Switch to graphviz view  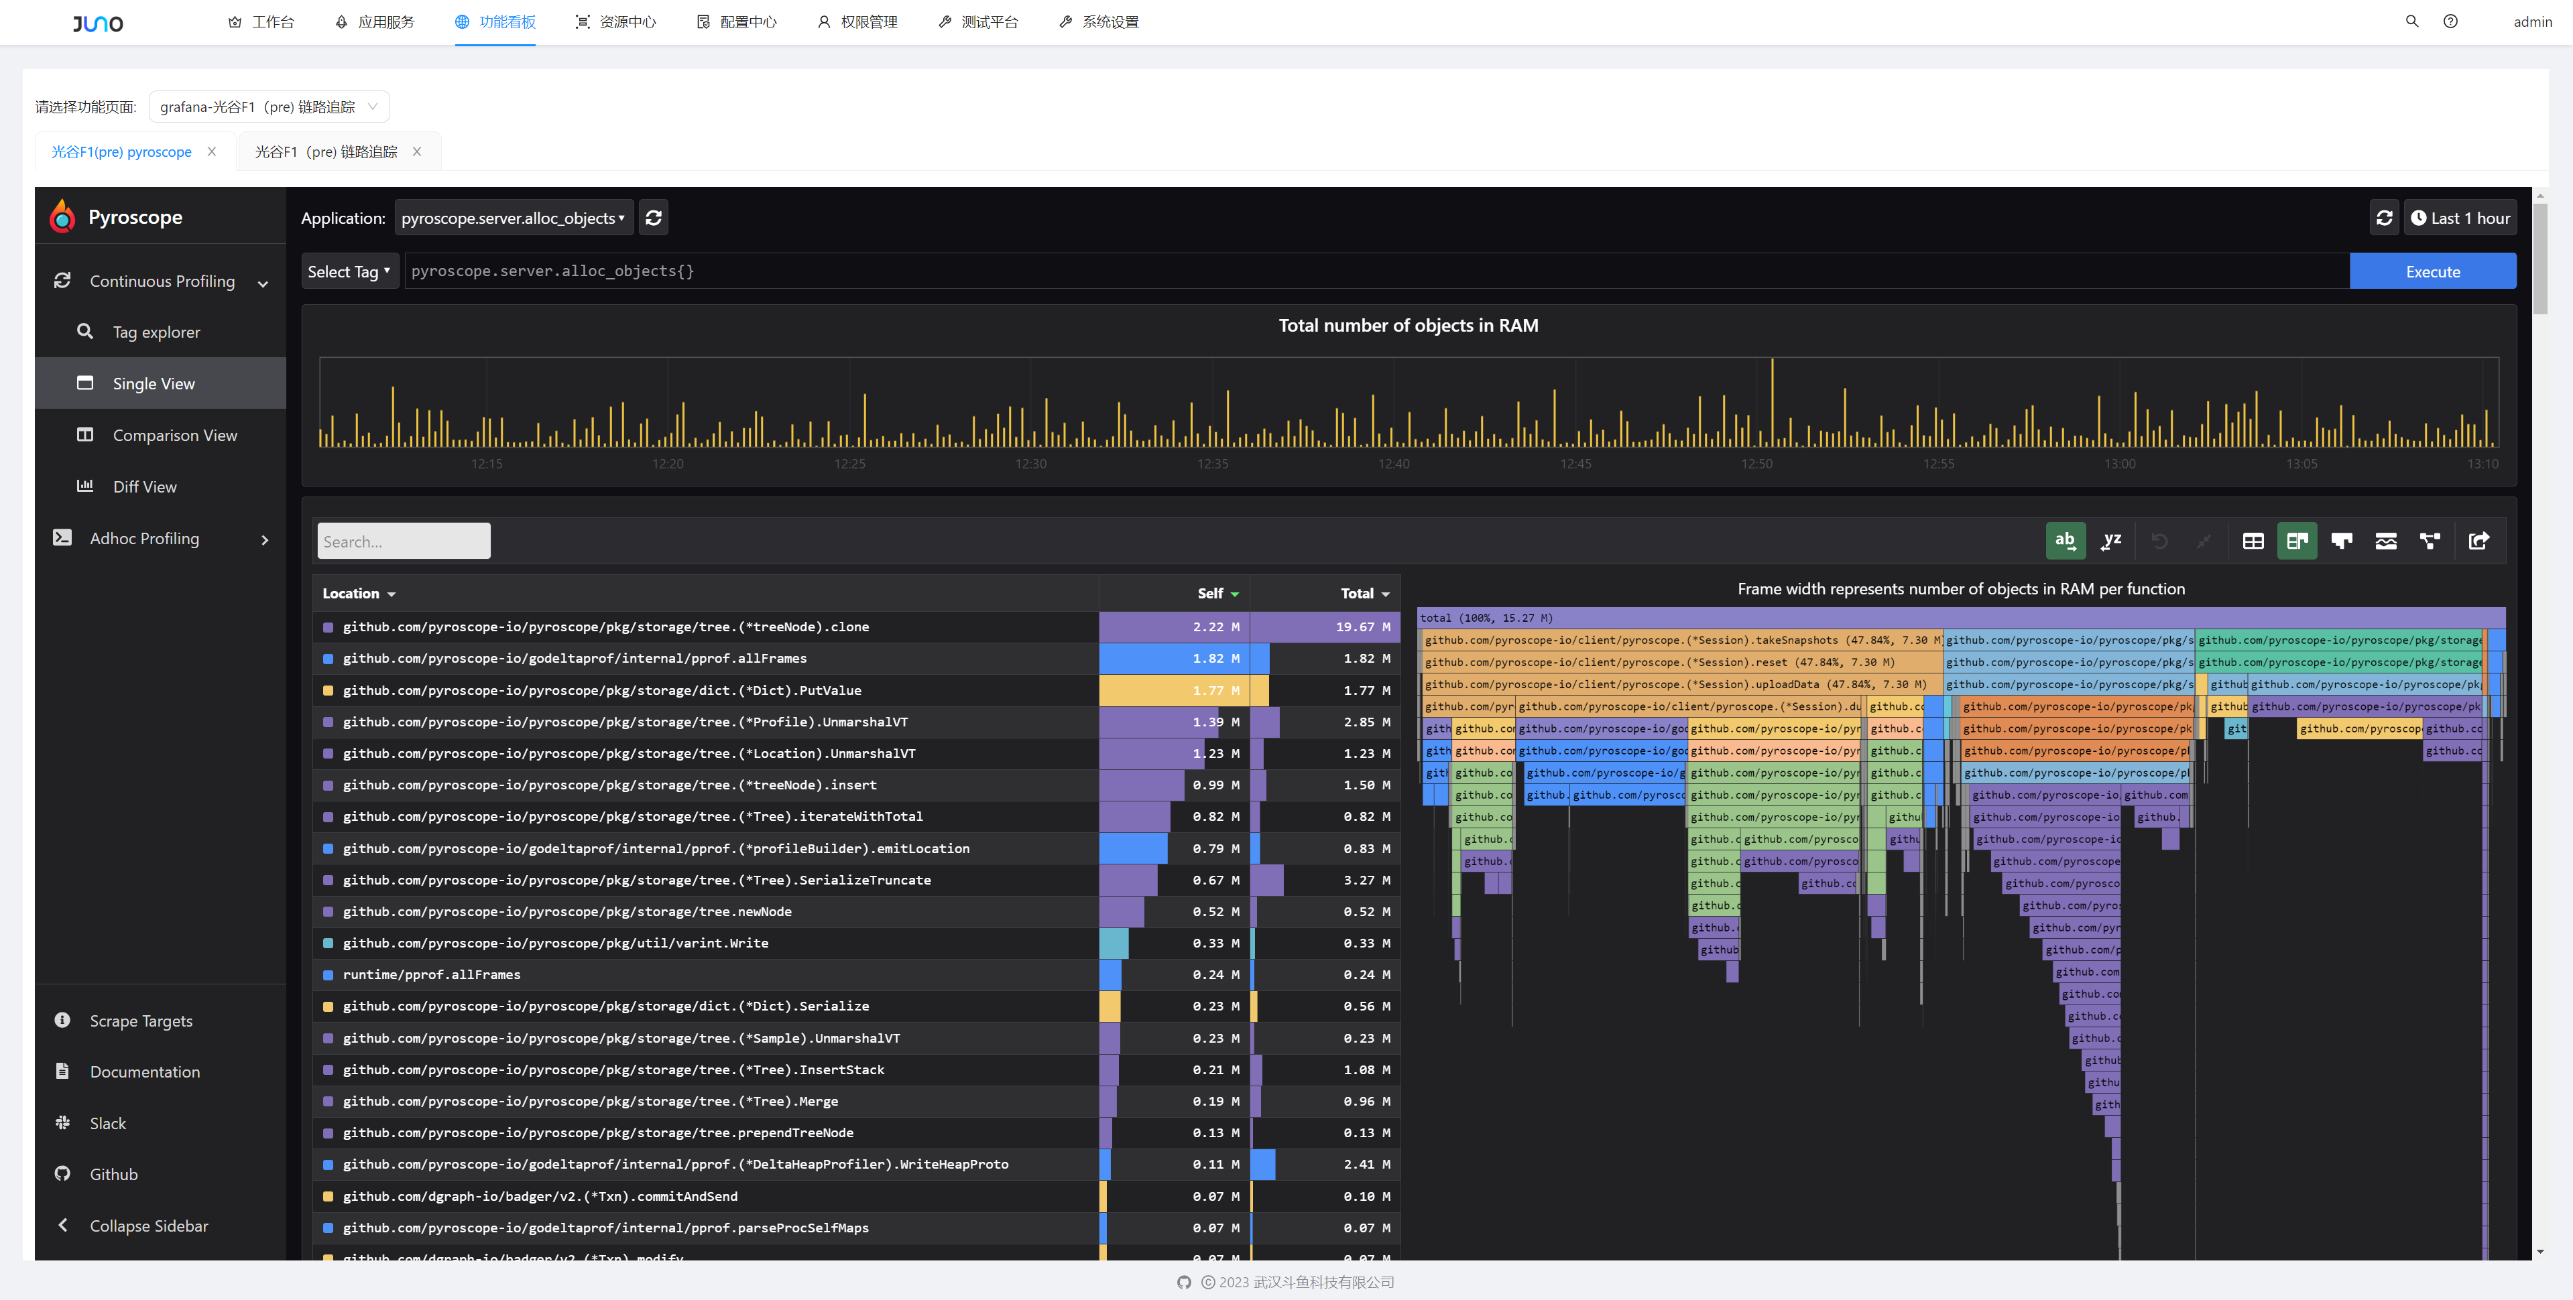tap(2430, 540)
